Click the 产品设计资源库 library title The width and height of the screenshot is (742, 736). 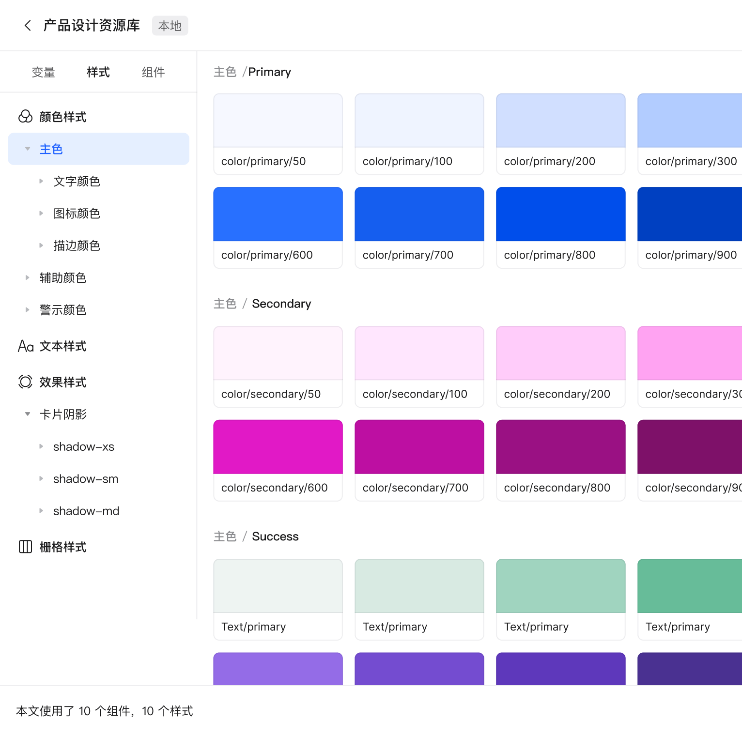pyautogui.click(x=92, y=26)
